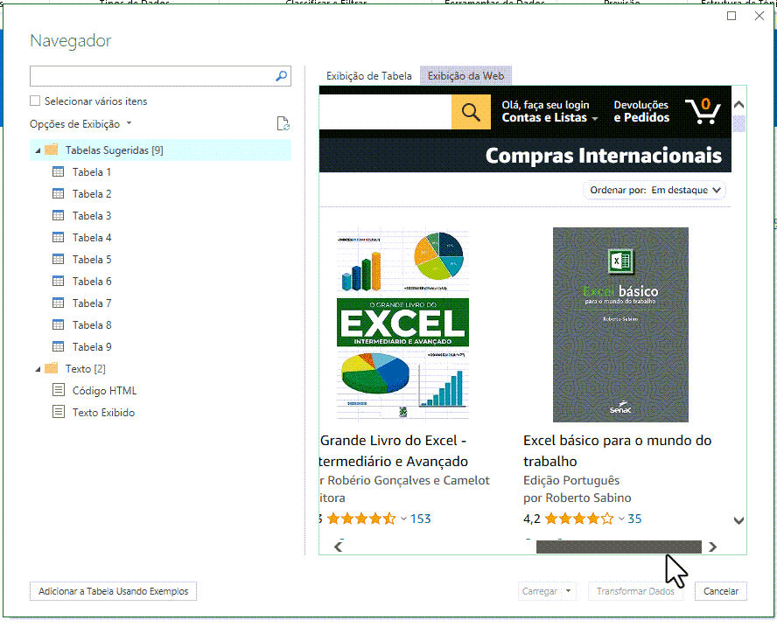
Task: Click the Código HTML document icon
Action: [x=59, y=390]
